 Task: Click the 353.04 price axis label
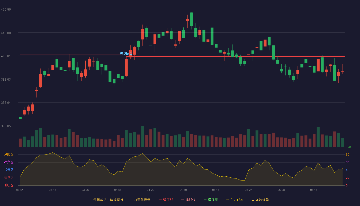[x=6, y=103]
